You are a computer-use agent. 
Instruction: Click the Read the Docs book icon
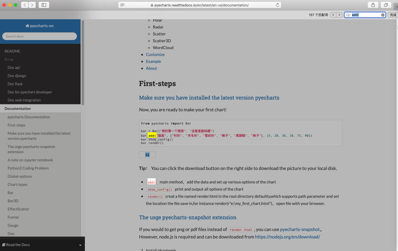[x=4, y=245]
